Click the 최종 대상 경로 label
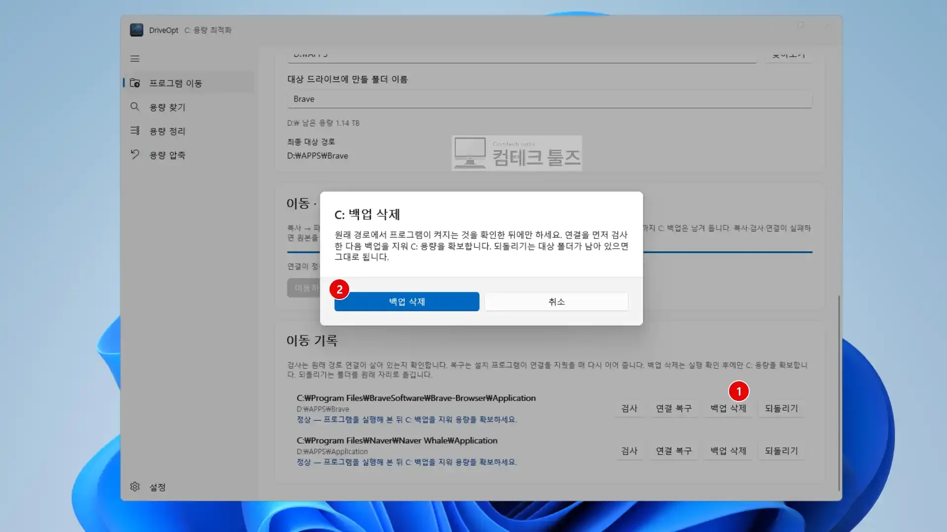The width and height of the screenshot is (947, 532). (x=311, y=142)
